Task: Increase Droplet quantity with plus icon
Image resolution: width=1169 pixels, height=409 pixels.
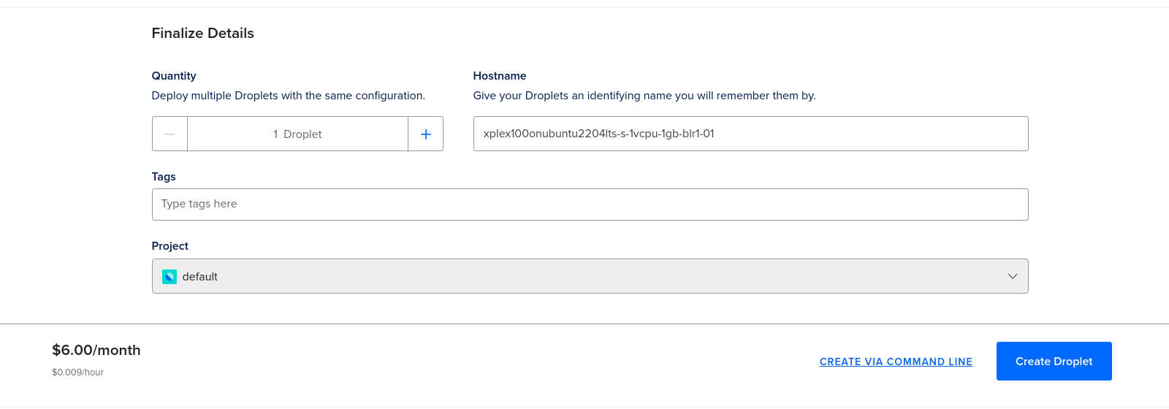Action: coord(426,134)
